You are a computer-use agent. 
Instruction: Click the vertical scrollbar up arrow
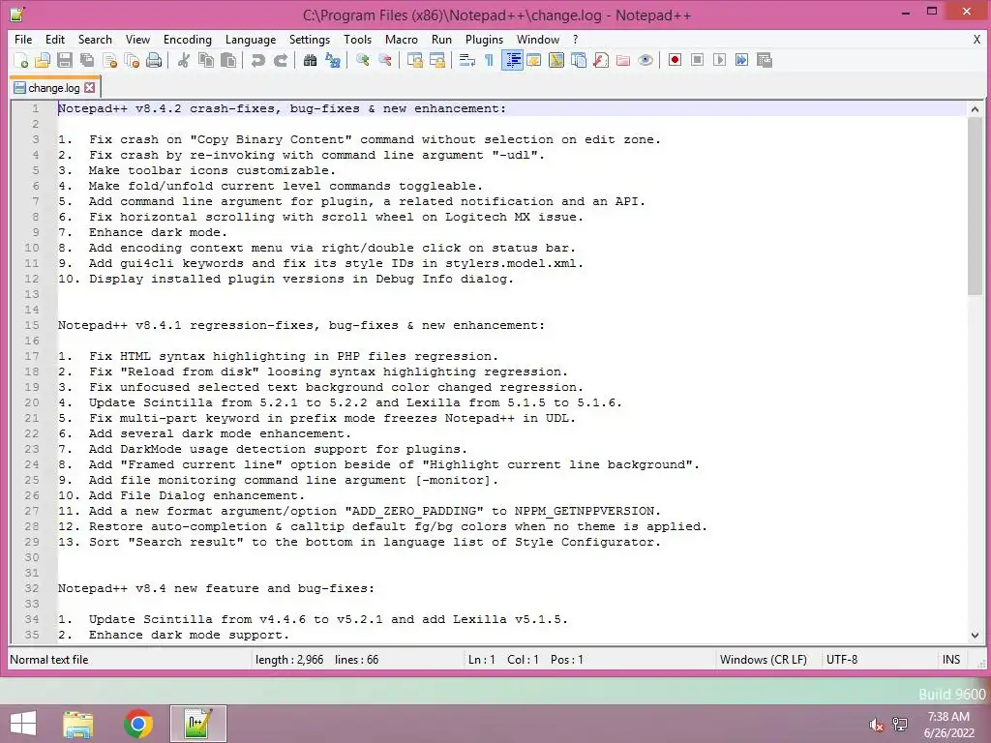click(x=975, y=109)
